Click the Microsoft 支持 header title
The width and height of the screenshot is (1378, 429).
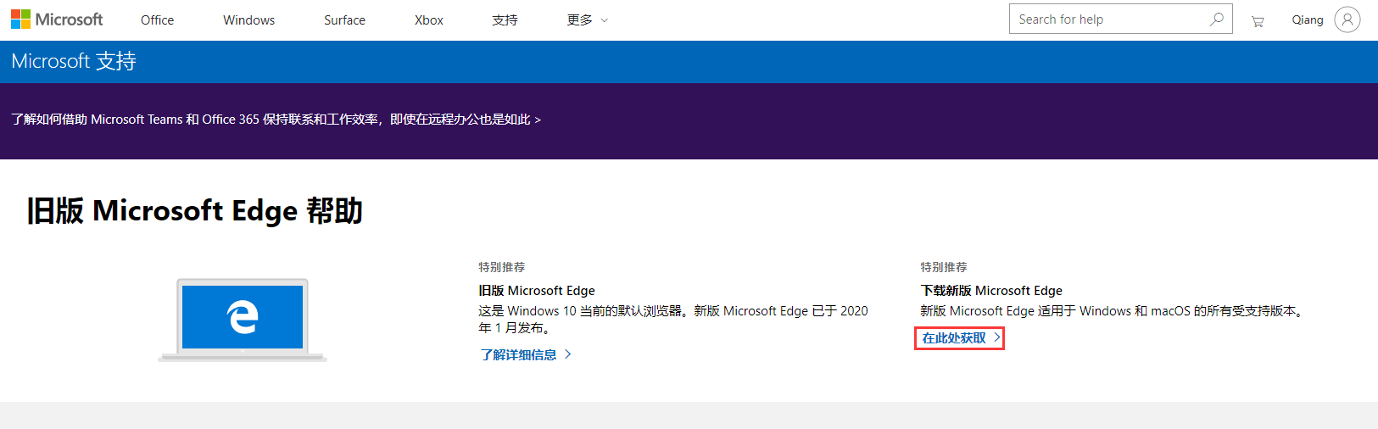click(74, 61)
